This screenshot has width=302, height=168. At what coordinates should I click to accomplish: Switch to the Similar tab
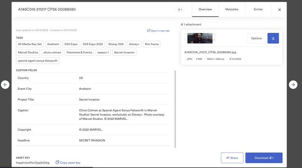pos(258,9)
